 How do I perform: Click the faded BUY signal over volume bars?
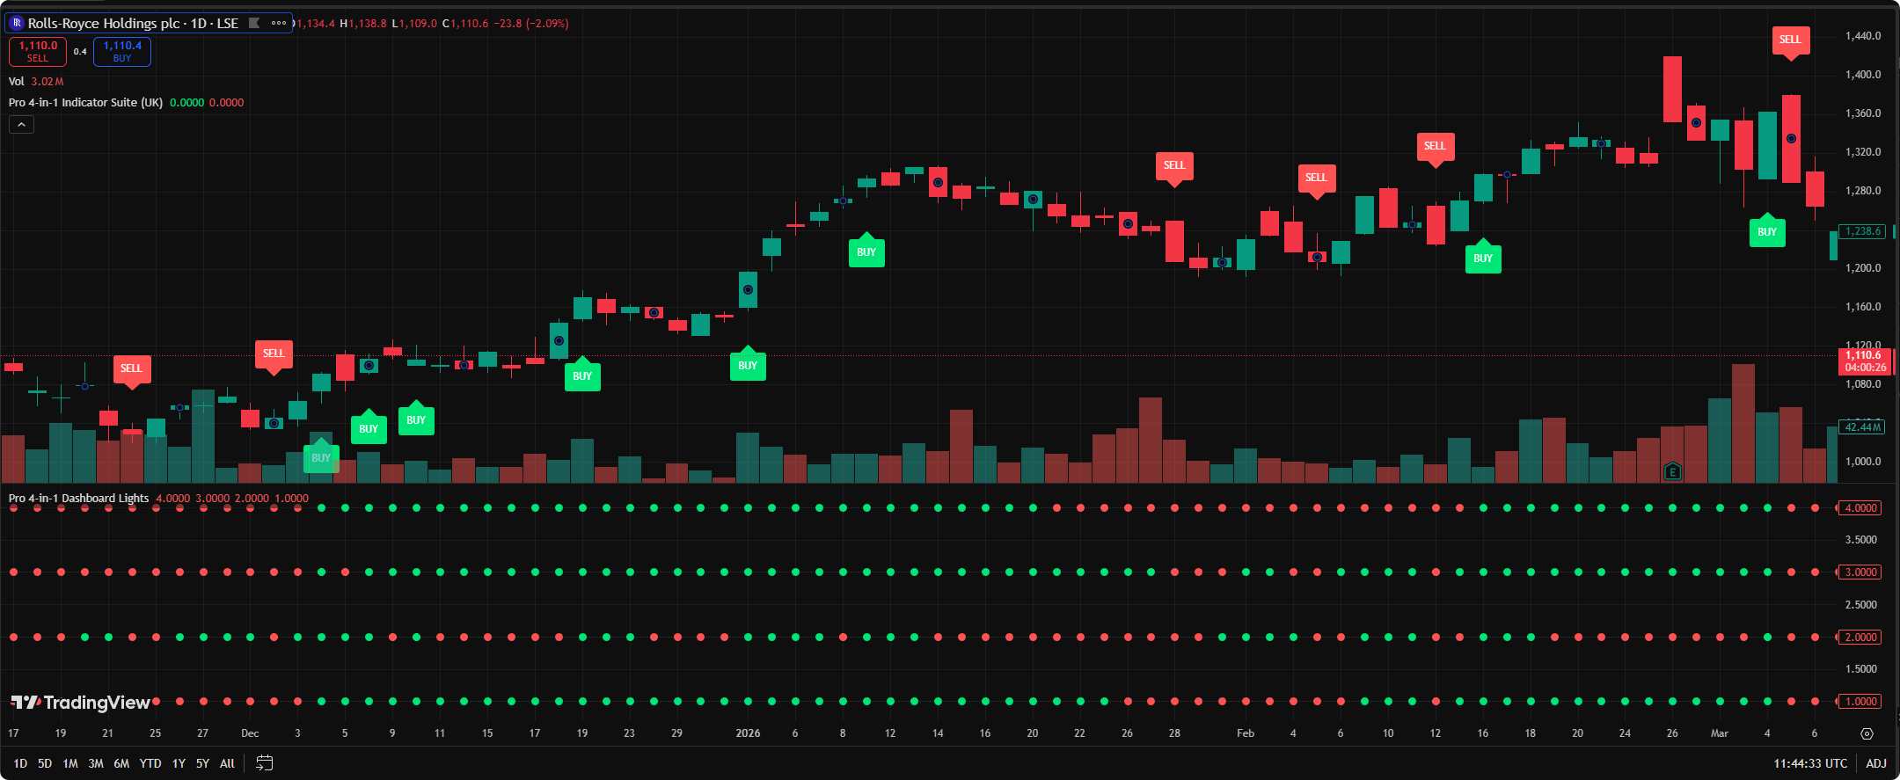[x=321, y=456]
